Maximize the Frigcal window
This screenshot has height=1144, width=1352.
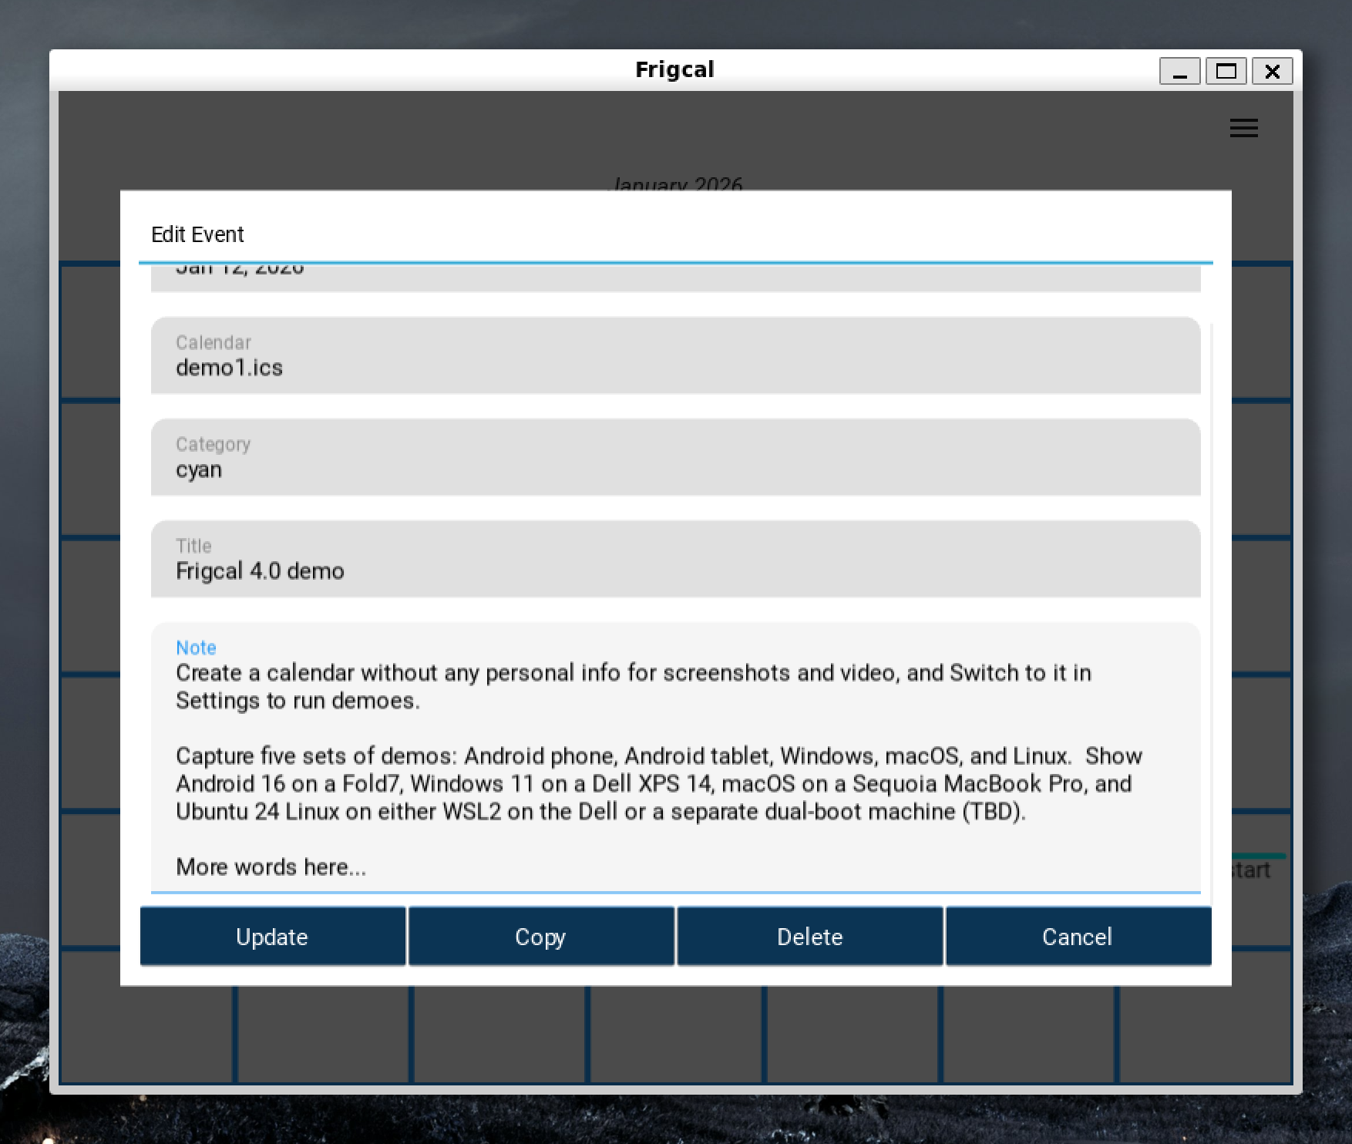1226,72
